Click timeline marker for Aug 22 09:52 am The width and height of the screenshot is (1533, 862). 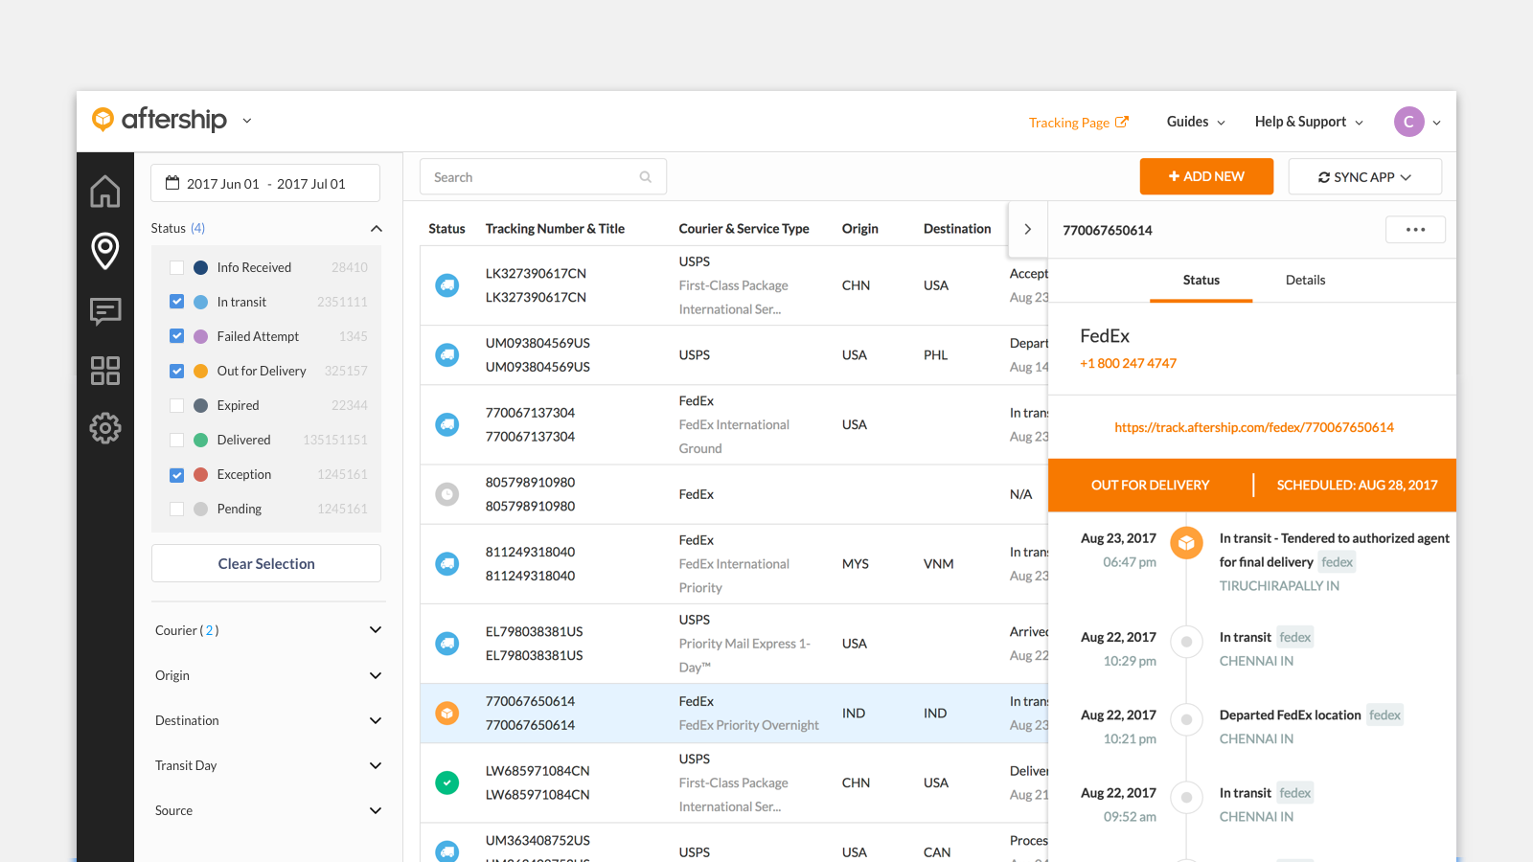coord(1186,798)
